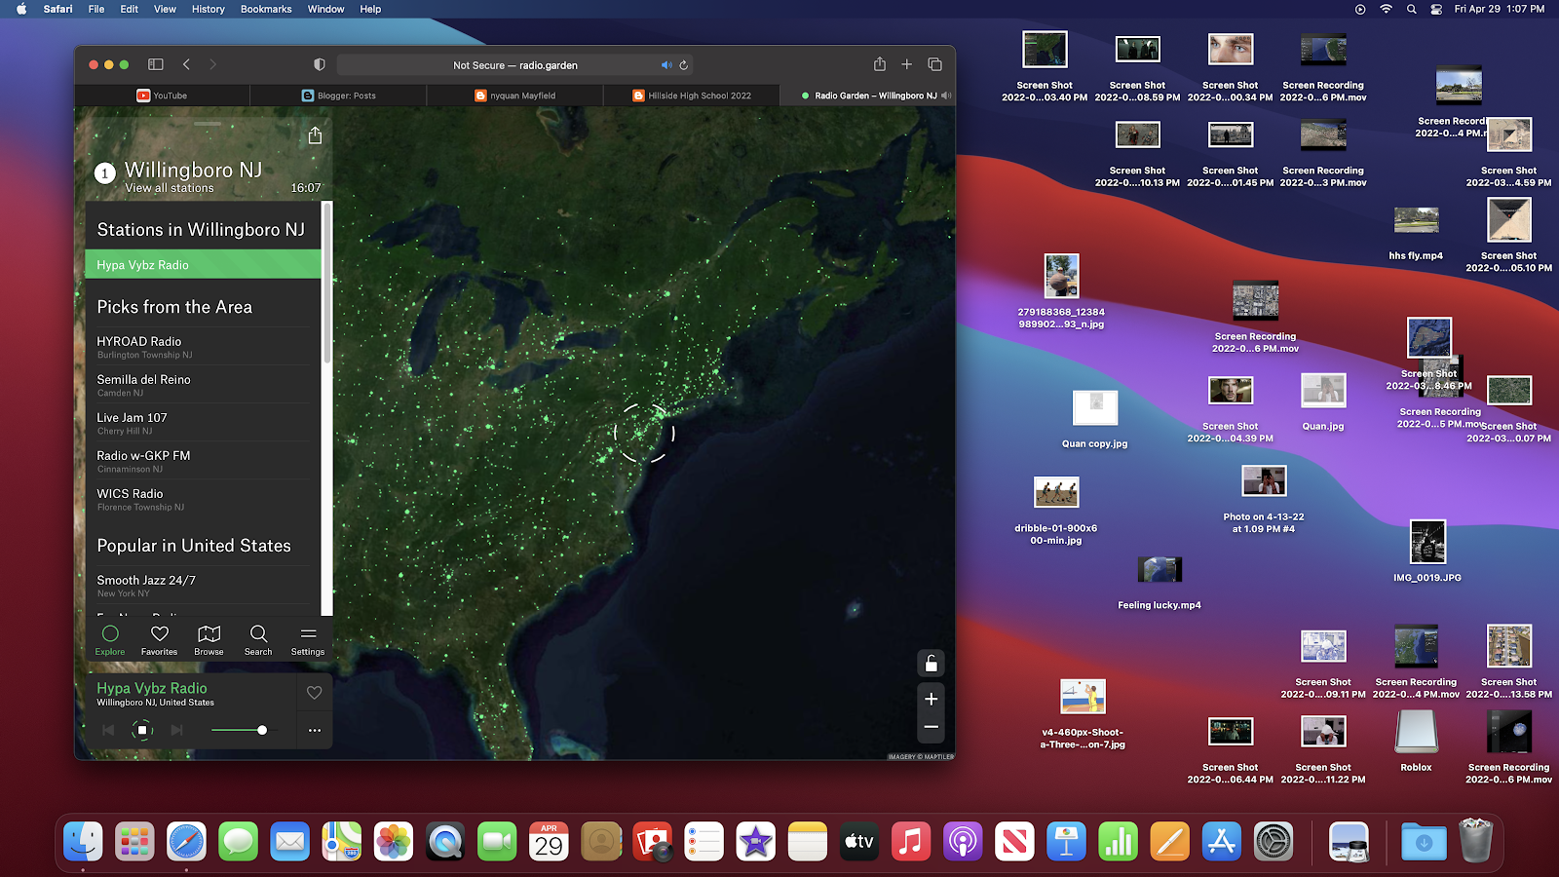Go back in Safari
Image resolution: width=1559 pixels, height=877 pixels.
point(186,64)
